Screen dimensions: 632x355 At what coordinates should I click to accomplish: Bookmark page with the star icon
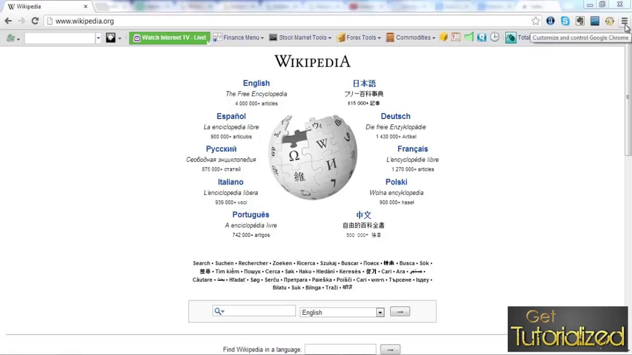coord(536,21)
